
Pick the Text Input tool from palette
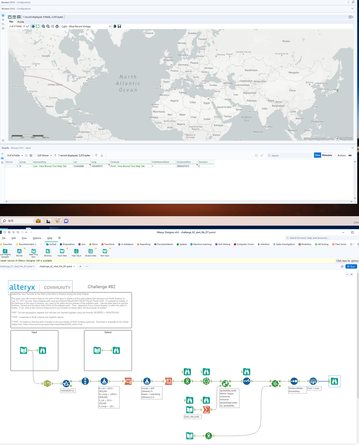(105, 252)
